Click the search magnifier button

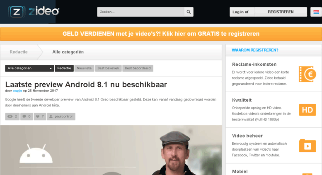(x=189, y=12)
